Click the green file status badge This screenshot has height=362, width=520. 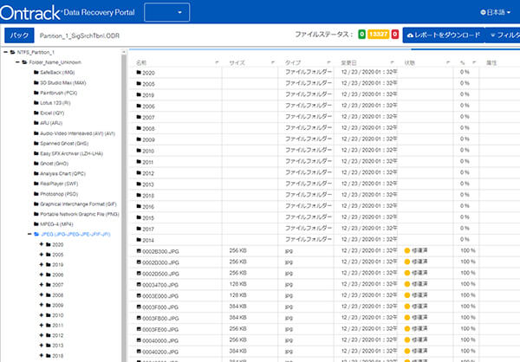coord(361,34)
